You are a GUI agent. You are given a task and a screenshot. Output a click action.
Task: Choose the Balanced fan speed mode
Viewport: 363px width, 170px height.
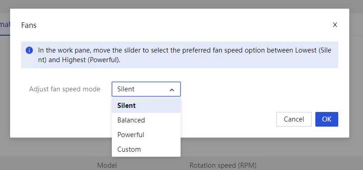[x=146, y=120]
